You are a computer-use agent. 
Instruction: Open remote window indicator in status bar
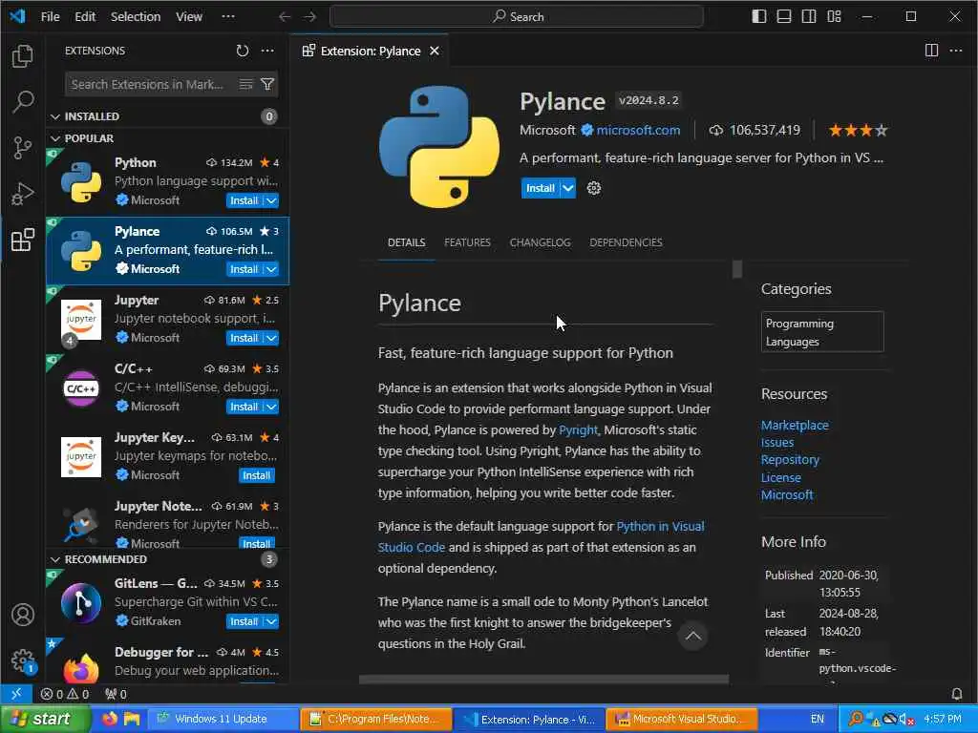click(16, 693)
